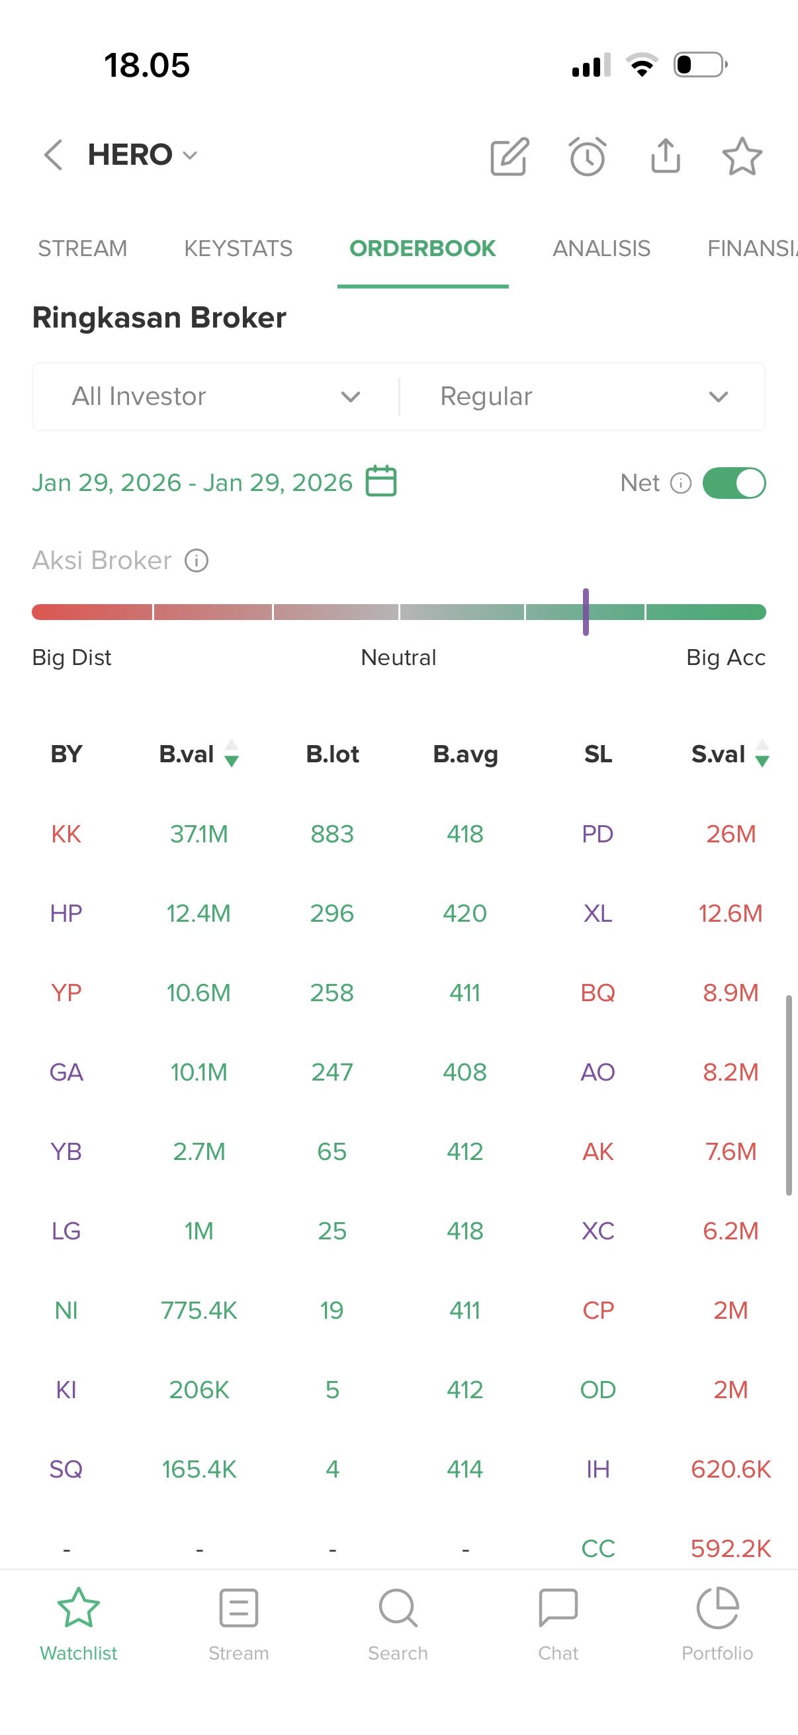Open the calendar date picker icon
798x1735 pixels.
(381, 482)
